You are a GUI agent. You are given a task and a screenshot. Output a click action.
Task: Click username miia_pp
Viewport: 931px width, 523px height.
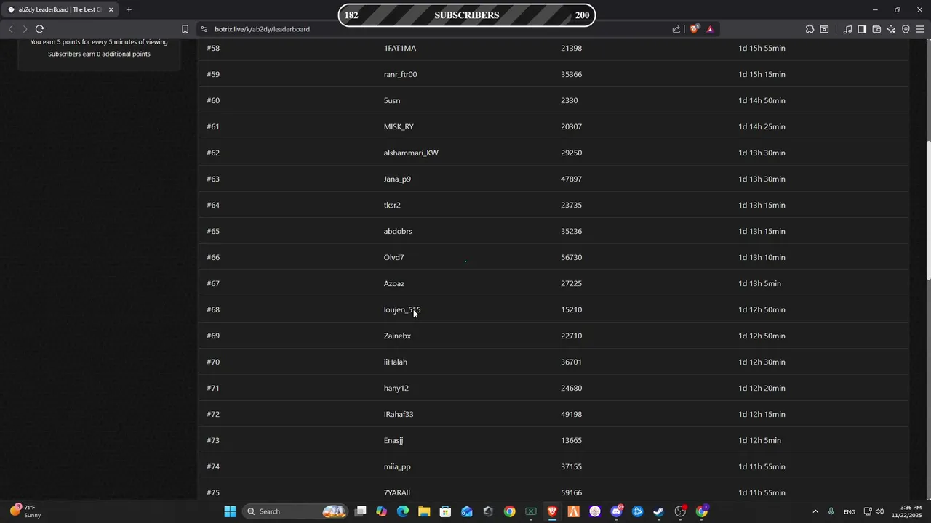coord(397,466)
